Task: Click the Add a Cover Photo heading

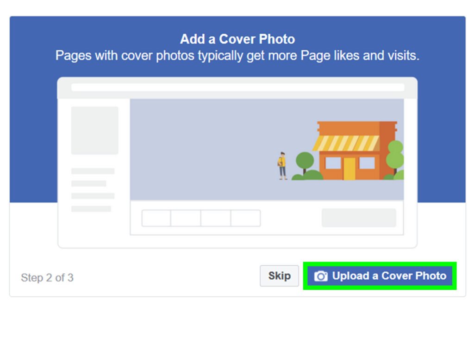Action: click(237, 39)
